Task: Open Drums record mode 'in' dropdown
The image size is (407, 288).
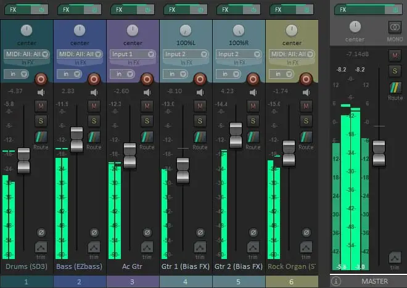Action: click(x=17, y=74)
